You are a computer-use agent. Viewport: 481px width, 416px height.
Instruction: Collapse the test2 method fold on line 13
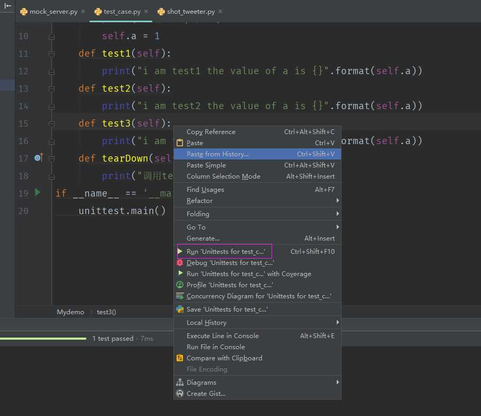pyautogui.click(x=51, y=89)
